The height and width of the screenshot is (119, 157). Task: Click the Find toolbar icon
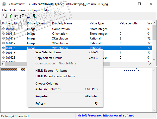pos(28,16)
